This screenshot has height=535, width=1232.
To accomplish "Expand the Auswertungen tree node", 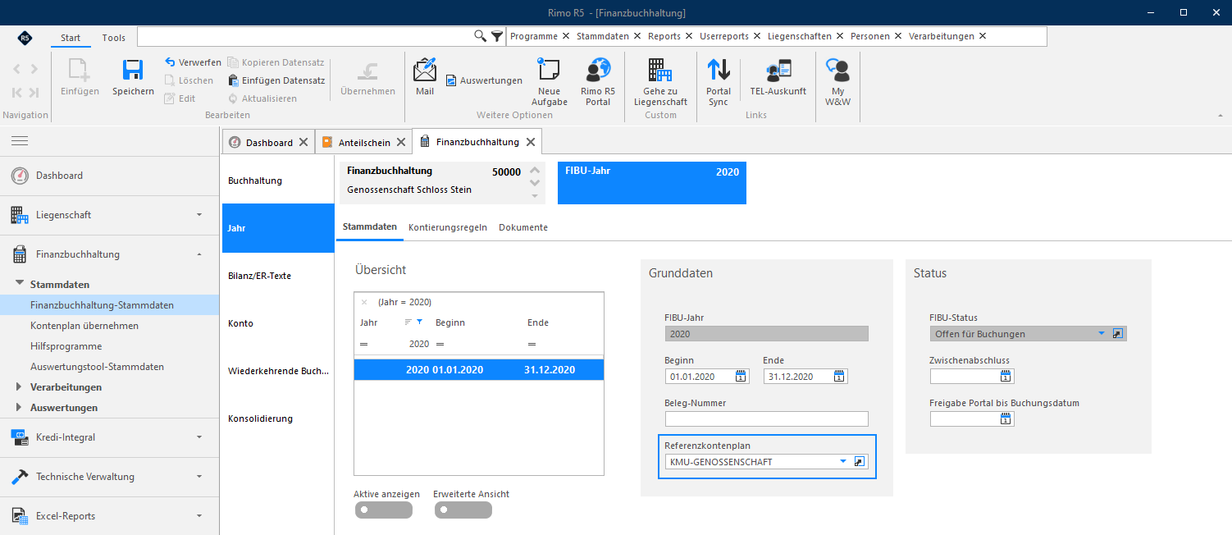I will [x=20, y=408].
